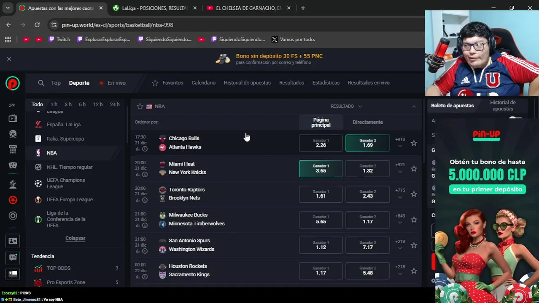Open Historial de apuestas tab in bet slip panel
Viewport: 539px width, 303px height.
click(503, 106)
